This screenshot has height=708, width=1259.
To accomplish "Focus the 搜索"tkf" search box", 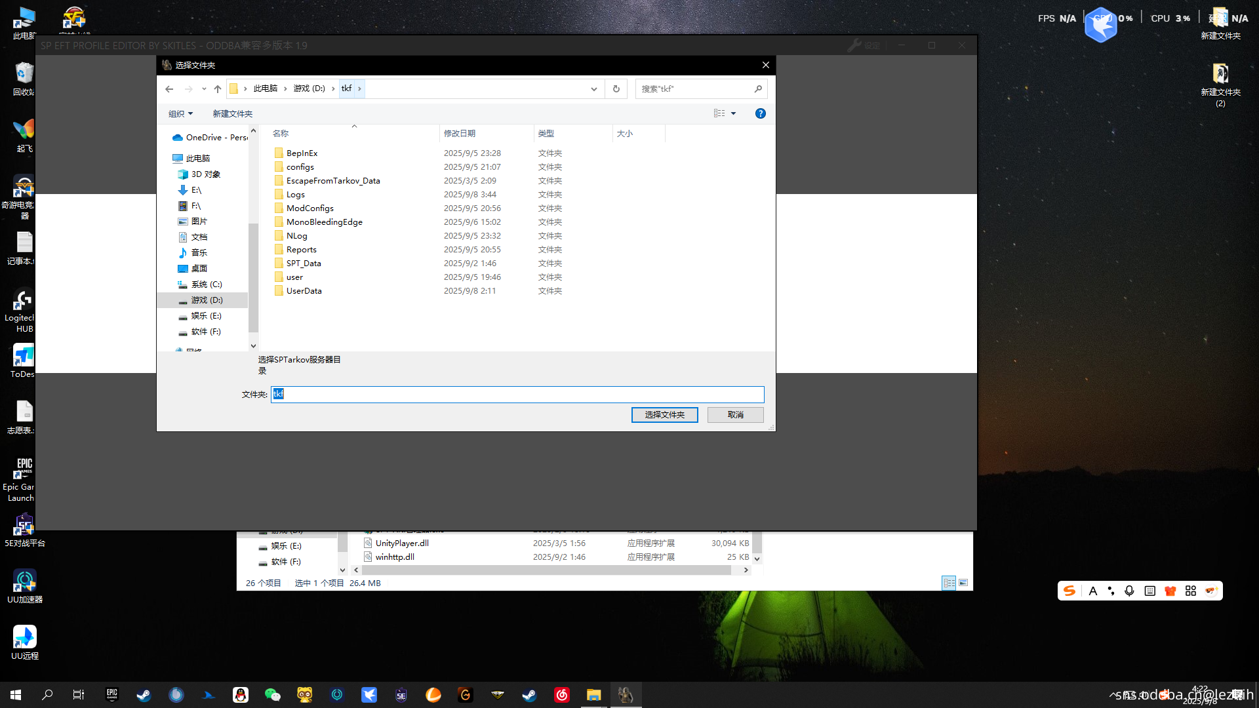I will (x=701, y=89).
